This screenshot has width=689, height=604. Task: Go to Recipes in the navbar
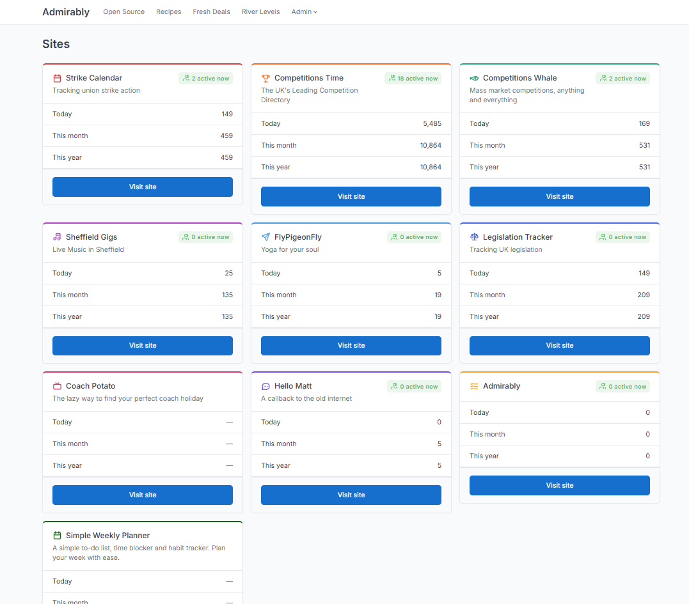point(169,12)
